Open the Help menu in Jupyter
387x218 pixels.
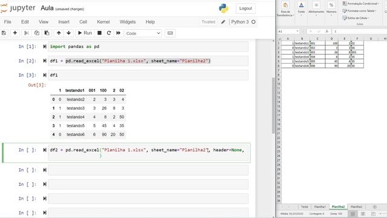pyautogui.click(x=150, y=22)
